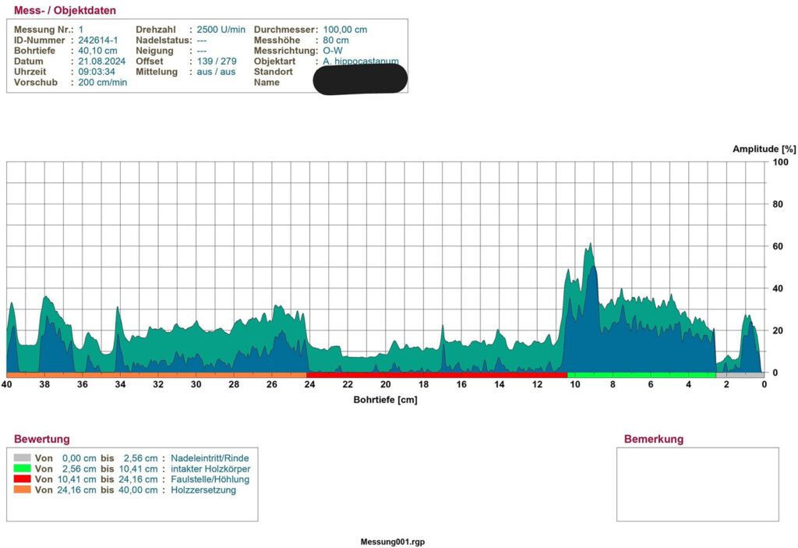The width and height of the screenshot is (798, 548).
Task: Select the orange segment on the depth axis bar
Action: coord(156,375)
